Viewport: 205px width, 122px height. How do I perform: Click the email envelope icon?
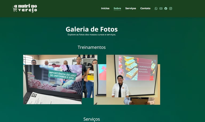pyautogui.click(x=161, y=9)
